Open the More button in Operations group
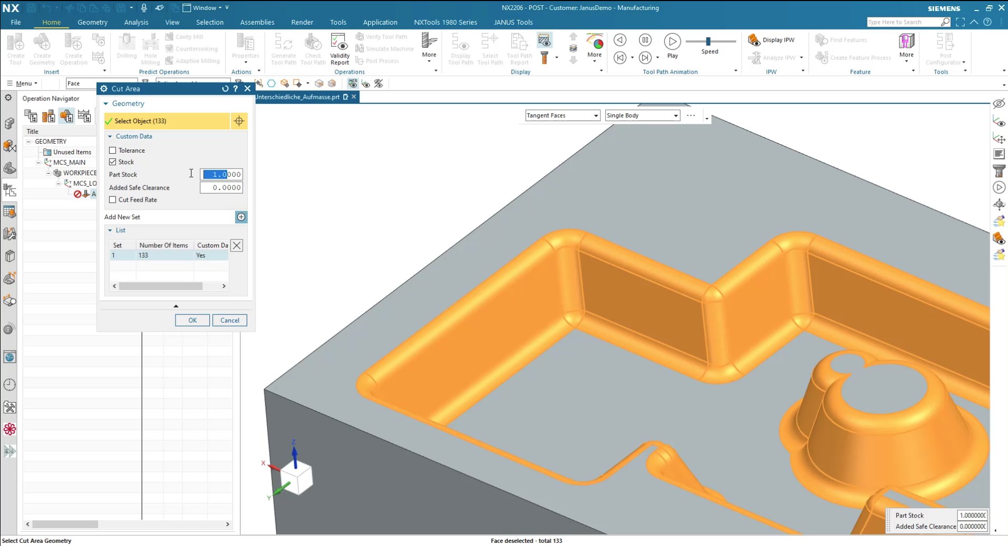This screenshot has width=1008, height=546. click(x=429, y=48)
